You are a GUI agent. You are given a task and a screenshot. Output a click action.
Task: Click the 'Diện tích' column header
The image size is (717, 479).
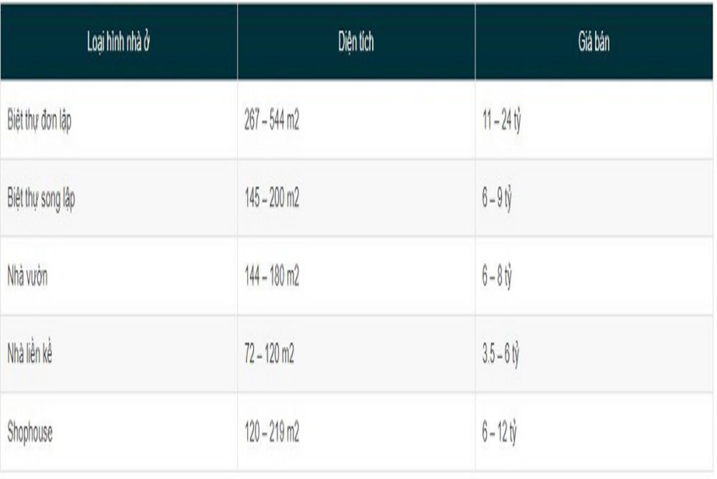coord(356,42)
